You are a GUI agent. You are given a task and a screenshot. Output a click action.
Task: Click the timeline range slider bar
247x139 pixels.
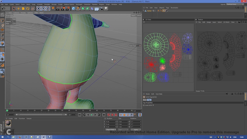pos(42,115)
